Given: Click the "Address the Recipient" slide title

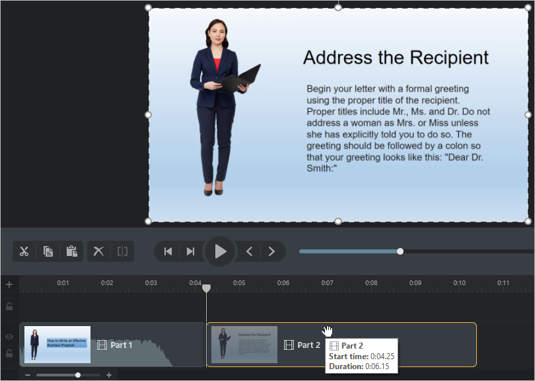Looking at the screenshot, I should 396,58.
